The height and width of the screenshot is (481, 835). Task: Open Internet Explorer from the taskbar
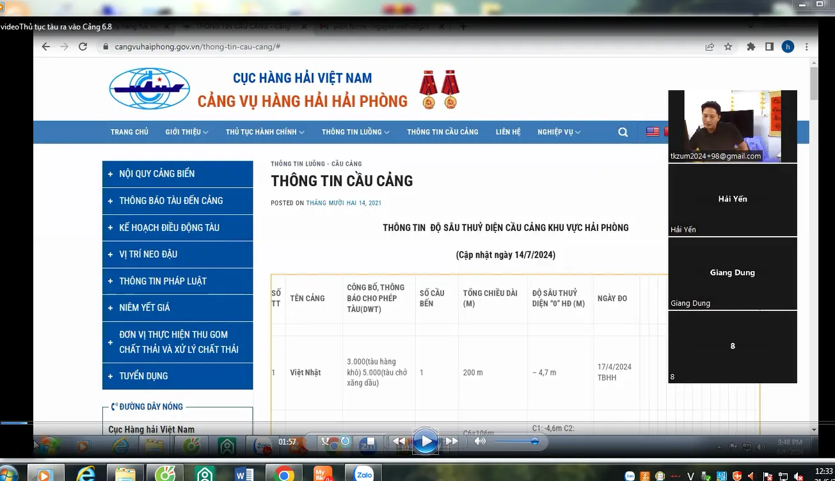[x=86, y=474]
